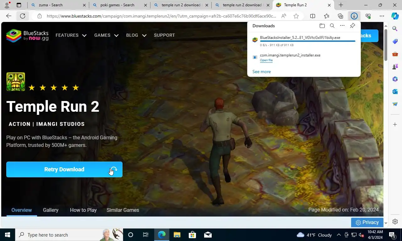The height and width of the screenshot is (241, 402).
Task: Open Mail app from taskbar
Action: click(x=208, y=235)
